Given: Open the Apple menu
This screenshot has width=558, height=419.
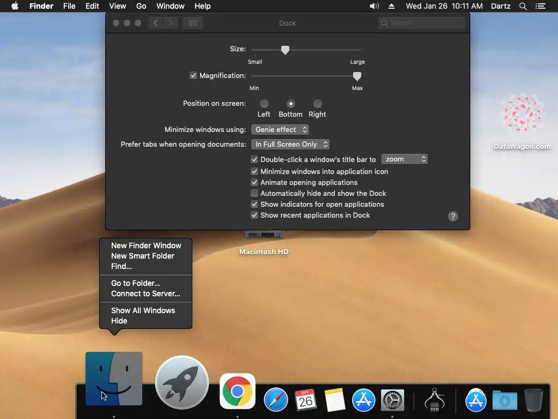Looking at the screenshot, I should (15, 6).
